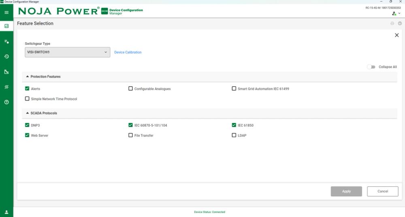Click the greyed print icon in header
The image size is (405, 217).
pos(392,23)
